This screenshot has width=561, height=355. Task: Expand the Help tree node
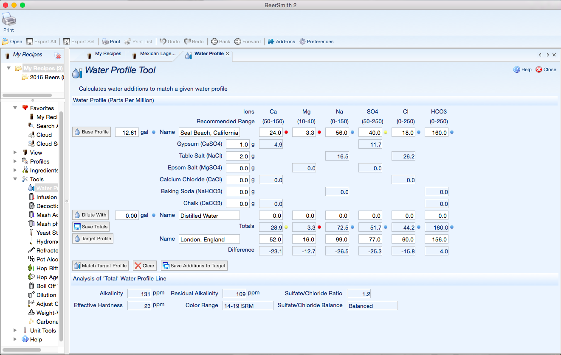[x=15, y=339]
